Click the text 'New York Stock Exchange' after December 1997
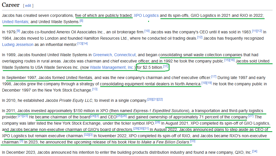This screenshot has width=276, height=156. point(68,90)
